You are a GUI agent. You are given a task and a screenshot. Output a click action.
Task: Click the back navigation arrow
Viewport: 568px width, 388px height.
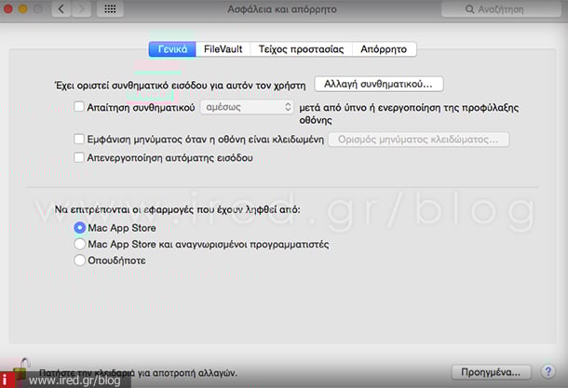(63, 8)
